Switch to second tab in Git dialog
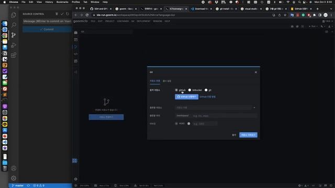 [167, 81]
